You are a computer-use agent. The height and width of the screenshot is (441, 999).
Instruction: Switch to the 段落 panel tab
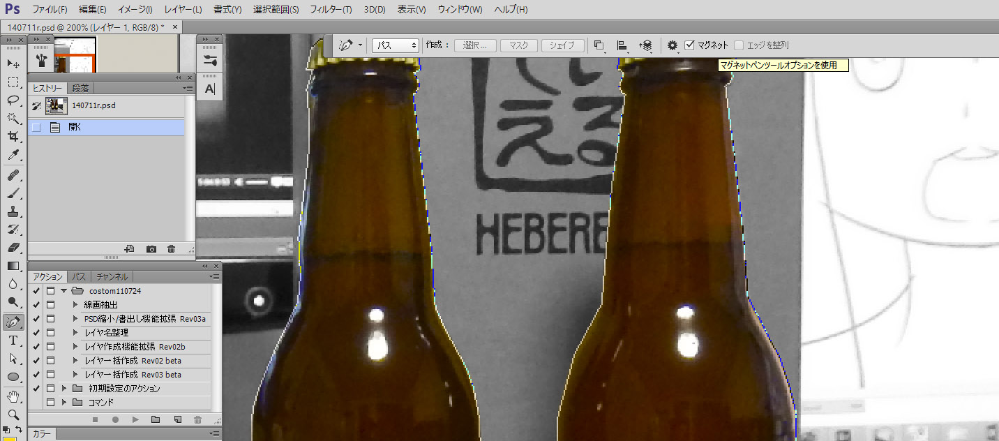[80, 88]
